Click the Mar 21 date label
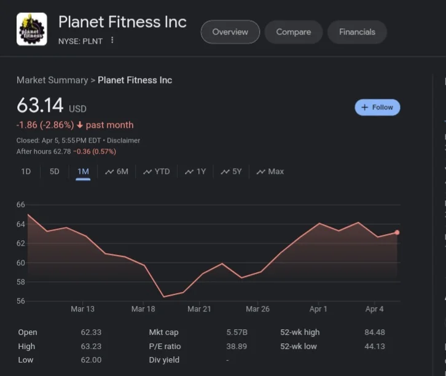The image size is (446, 376). pyautogui.click(x=199, y=309)
